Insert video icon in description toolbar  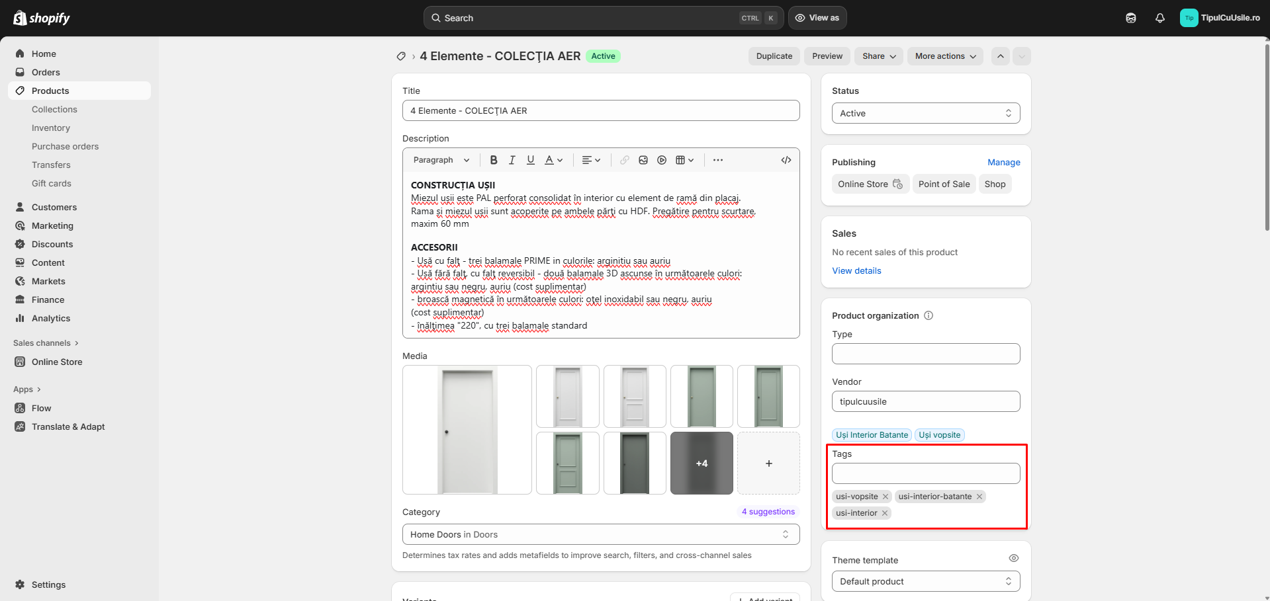[x=661, y=160]
